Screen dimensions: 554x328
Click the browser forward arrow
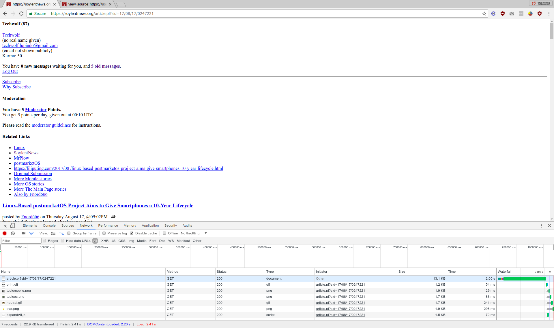coord(13,14)
